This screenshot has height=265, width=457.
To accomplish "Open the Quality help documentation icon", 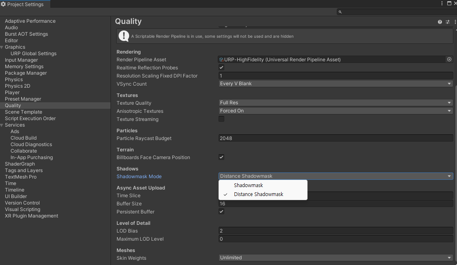I will pyautogui.click(x=440, y=22).
